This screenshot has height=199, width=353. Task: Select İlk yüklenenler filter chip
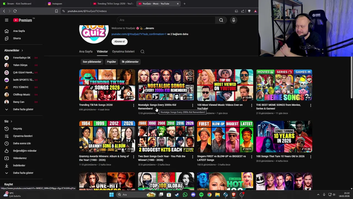[x=130, y=62]
